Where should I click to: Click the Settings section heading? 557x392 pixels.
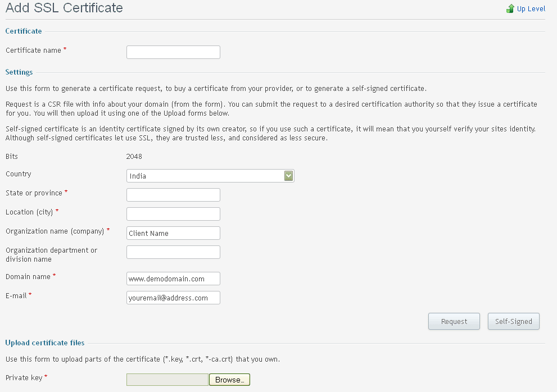pos(19,72)
